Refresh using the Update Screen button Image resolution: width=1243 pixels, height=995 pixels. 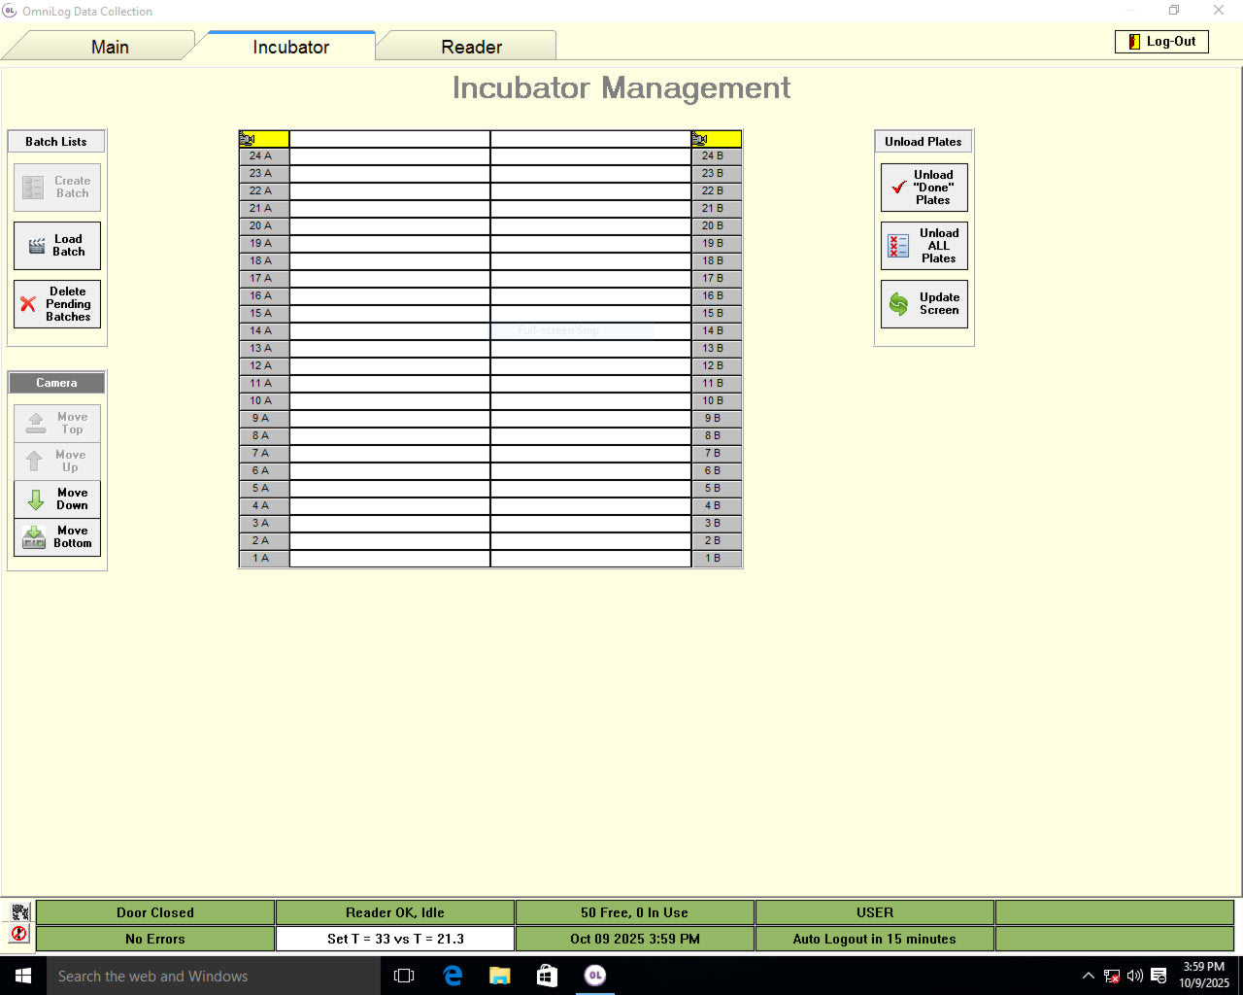click(x=924, y=304)
